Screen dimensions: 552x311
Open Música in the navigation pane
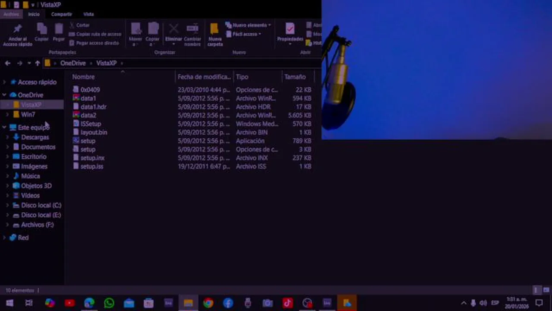click(30, 176)
